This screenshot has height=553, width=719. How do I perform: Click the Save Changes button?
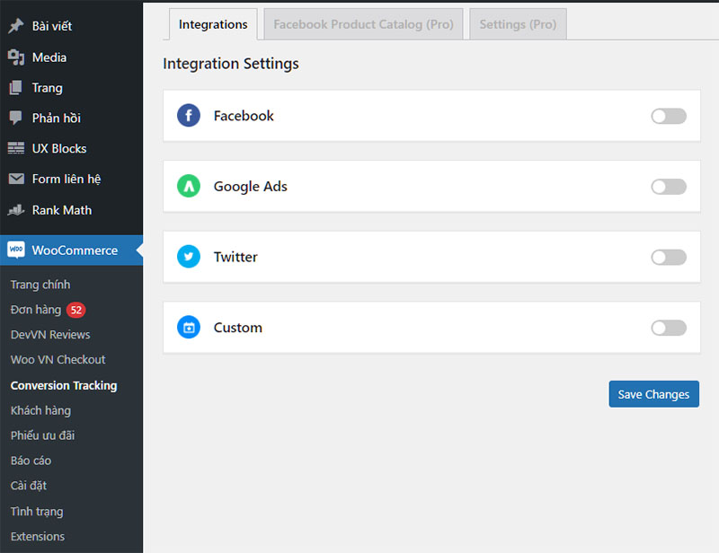[654, 394]
